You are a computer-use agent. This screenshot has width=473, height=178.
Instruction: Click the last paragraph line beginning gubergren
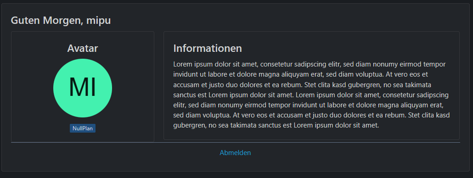click(276, 125)
